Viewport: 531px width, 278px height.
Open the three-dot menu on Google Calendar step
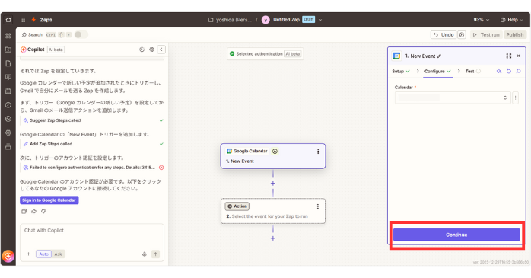(318, 152)
